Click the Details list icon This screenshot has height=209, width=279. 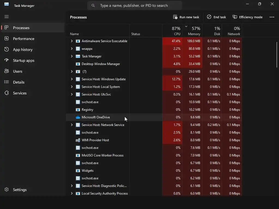point(7,82)
